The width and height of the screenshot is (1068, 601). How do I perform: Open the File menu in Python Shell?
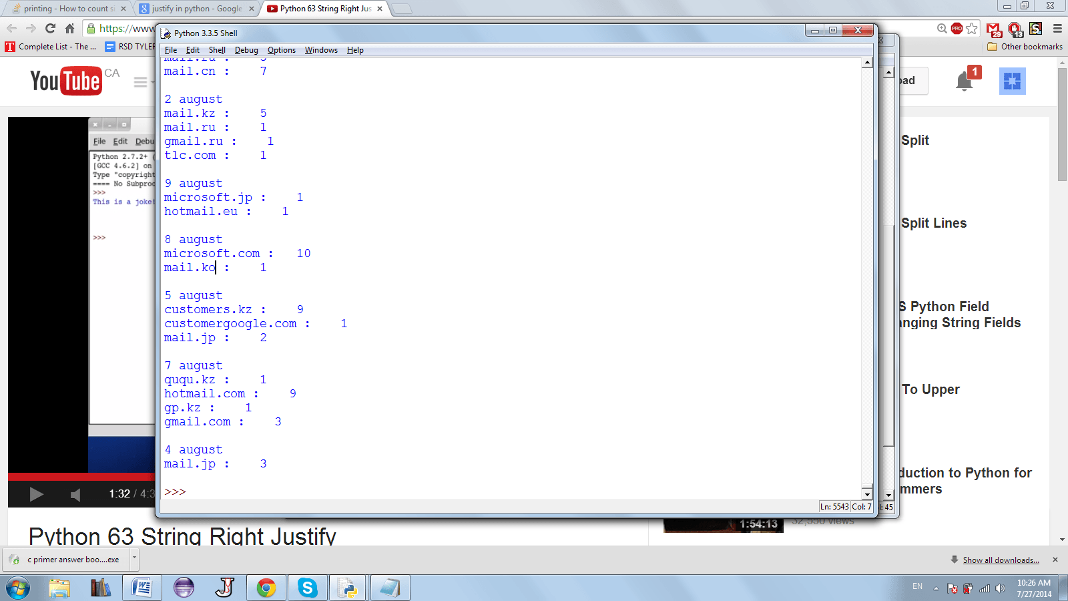(x=171, y=50)
